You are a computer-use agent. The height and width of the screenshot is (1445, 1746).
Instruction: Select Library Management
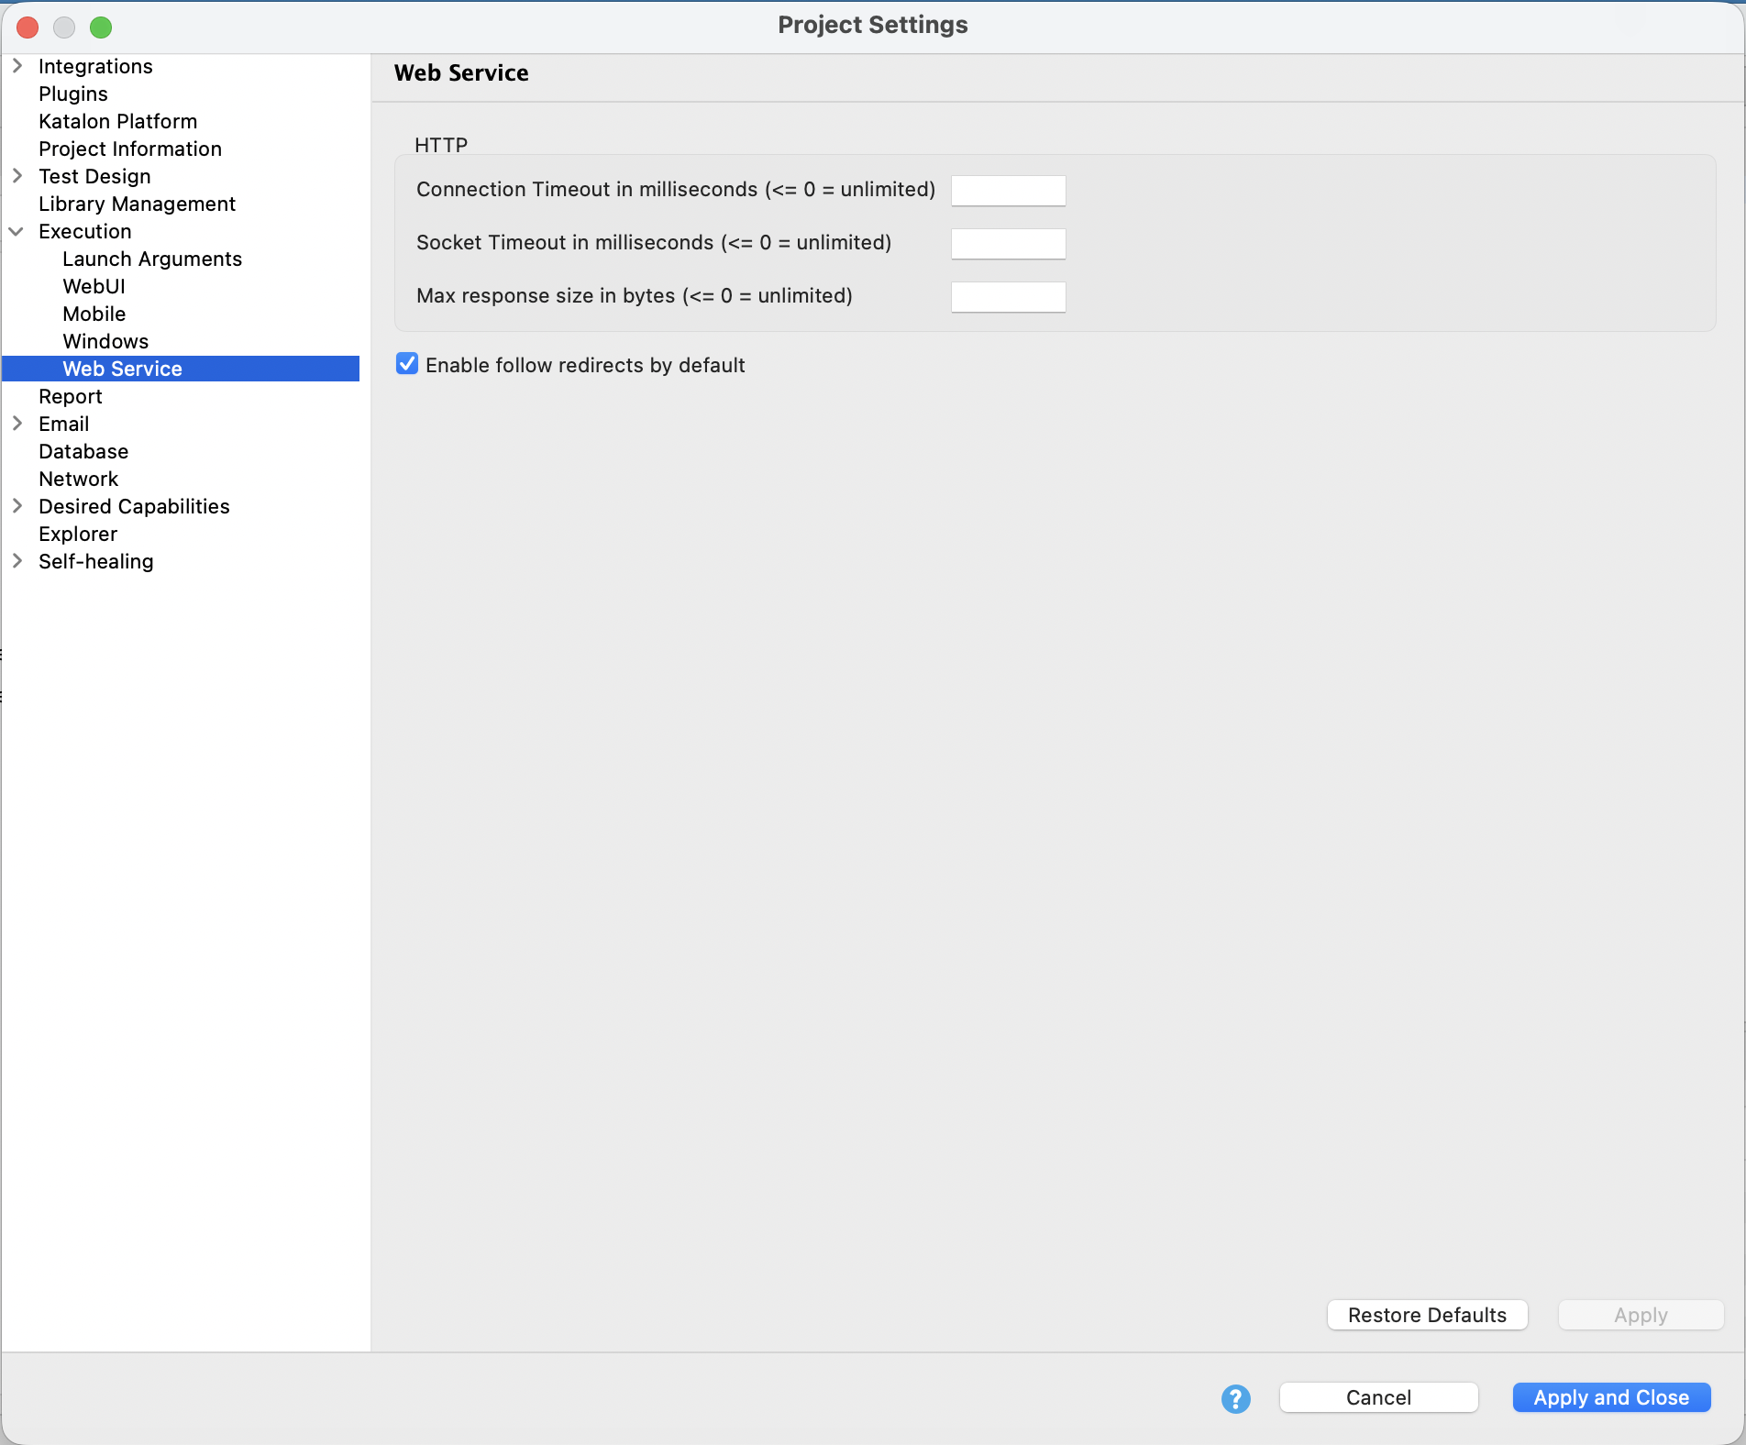coord(137,204)
